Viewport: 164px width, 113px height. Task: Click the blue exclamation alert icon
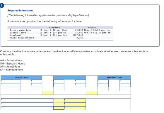[x=2, y=6]
